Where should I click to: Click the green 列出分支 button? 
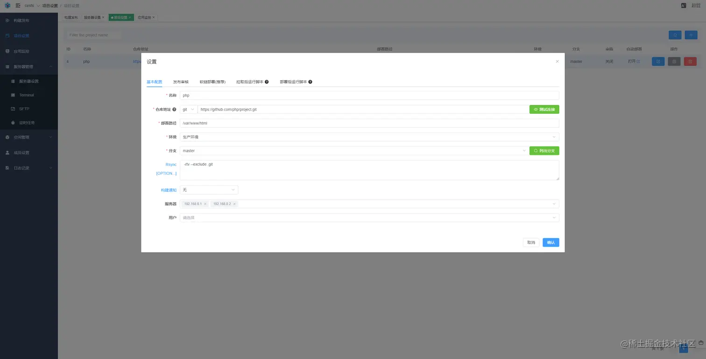click(544, 151)
